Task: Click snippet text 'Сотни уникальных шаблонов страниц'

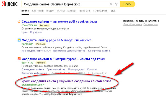Action: pos(42,47)
